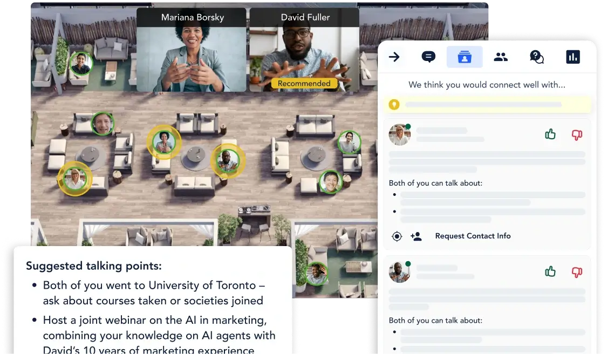The width and height of the screenshot is (607, 354).
Task: Thumbs up the second recommended man
Action: click(550, 271)
